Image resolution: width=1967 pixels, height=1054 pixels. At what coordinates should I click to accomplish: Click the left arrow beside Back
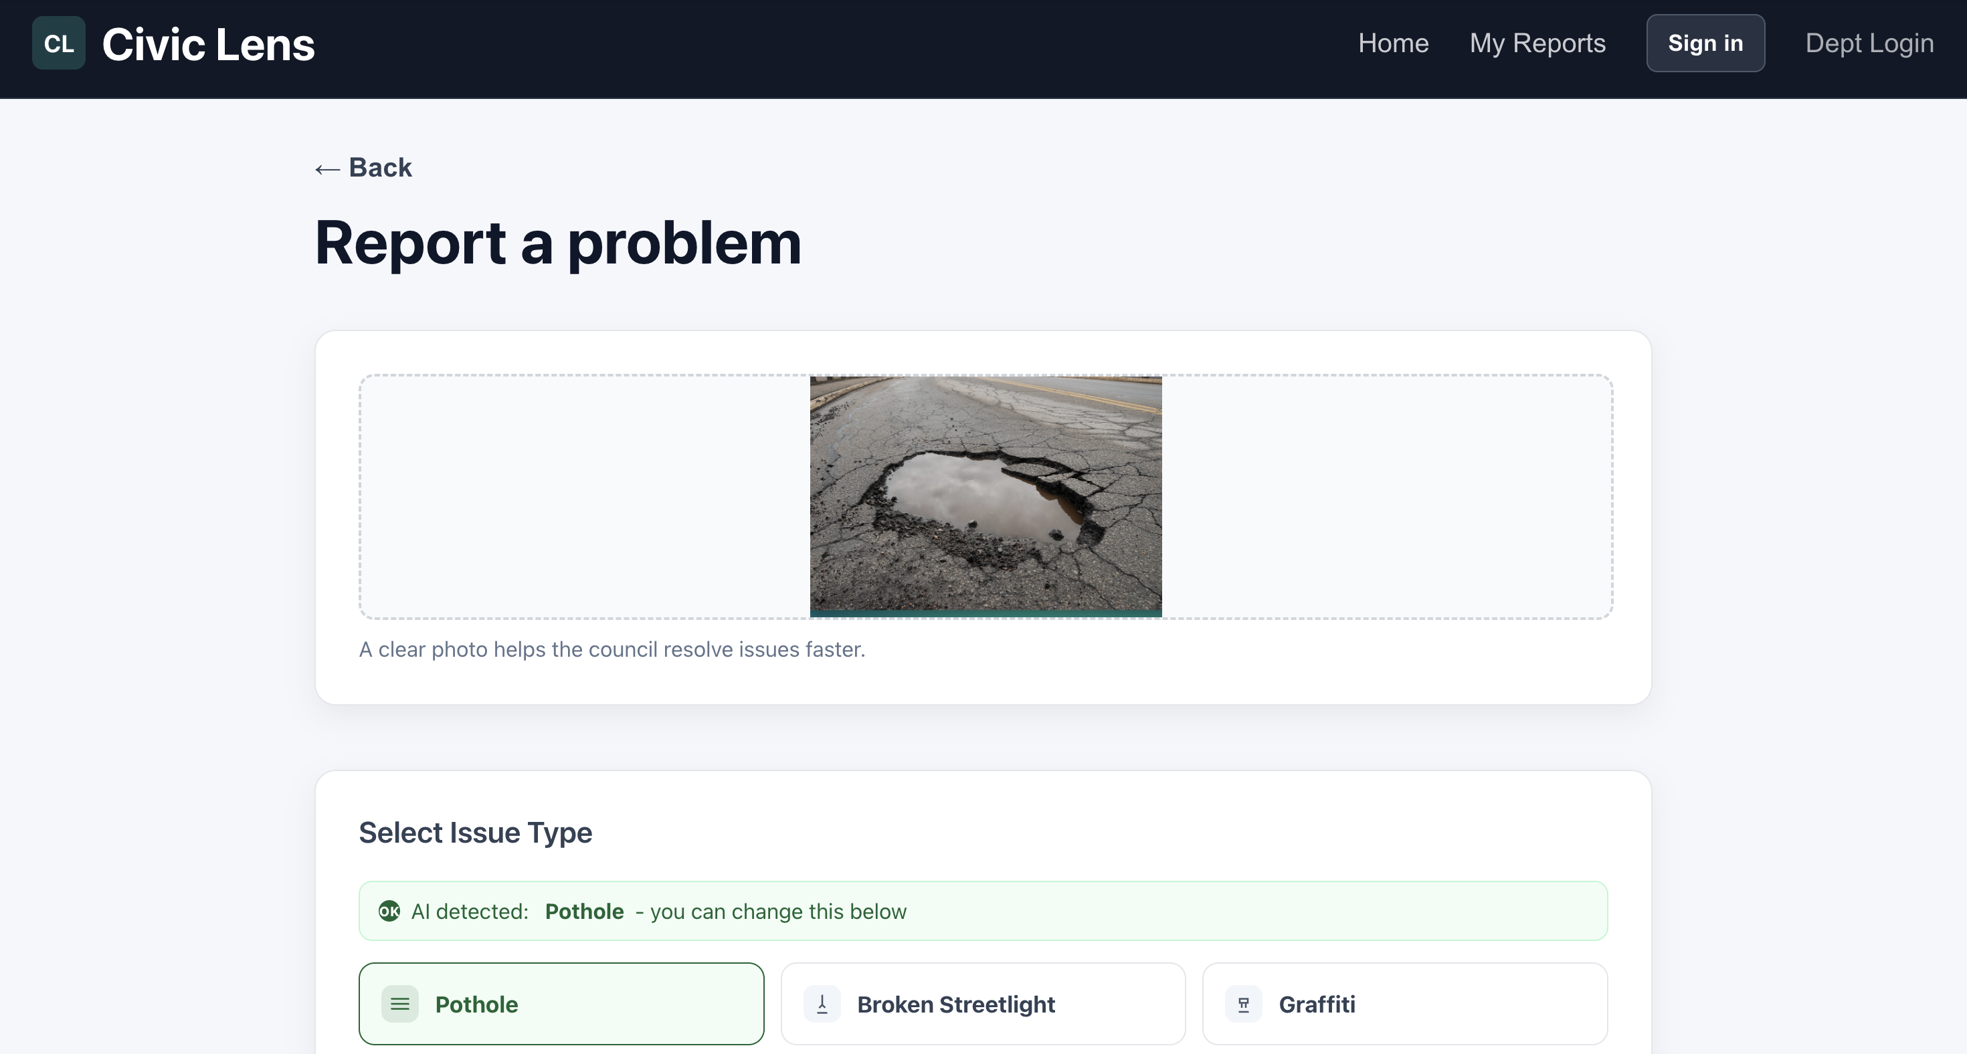click(x=328, y=169)
